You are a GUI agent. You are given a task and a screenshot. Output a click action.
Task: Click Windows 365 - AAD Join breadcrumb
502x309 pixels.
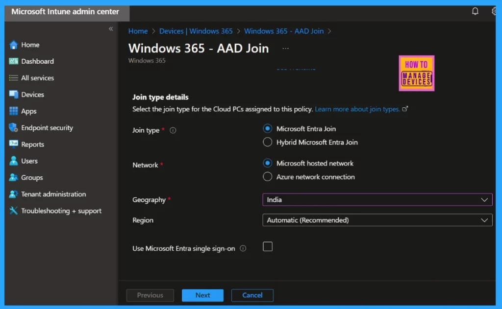tap(284, 31)
